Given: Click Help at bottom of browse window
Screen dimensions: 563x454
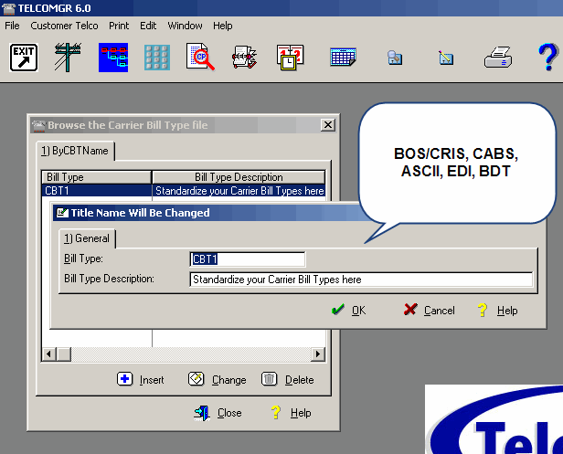Looking at the screenshot, I should point(291,413).
